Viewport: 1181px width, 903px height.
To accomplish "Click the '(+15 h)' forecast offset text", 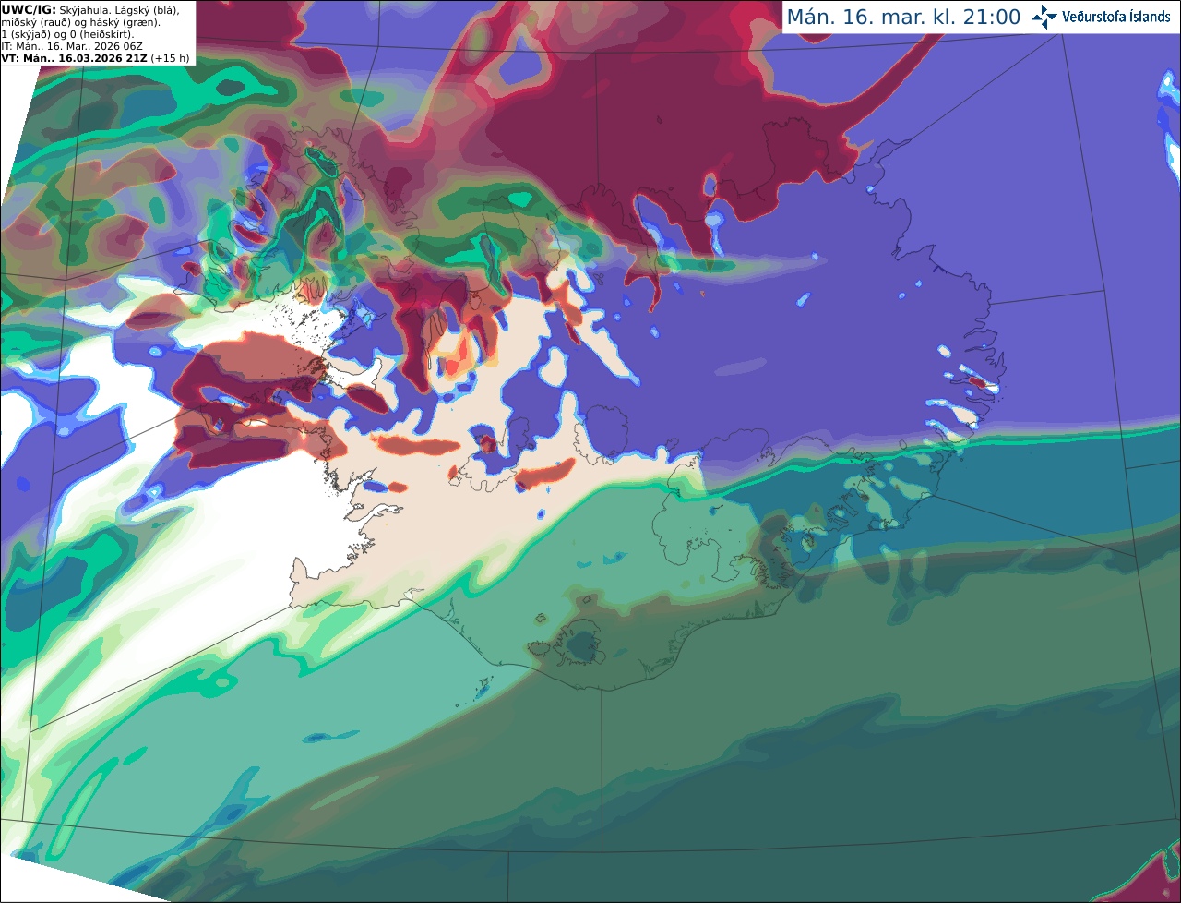I will coord(171,58).
